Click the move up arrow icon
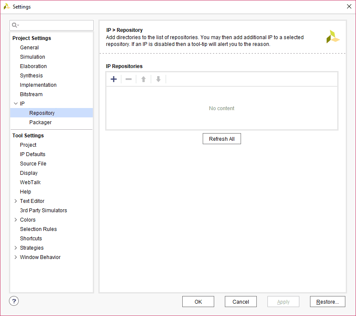 (x=144, y=79)
